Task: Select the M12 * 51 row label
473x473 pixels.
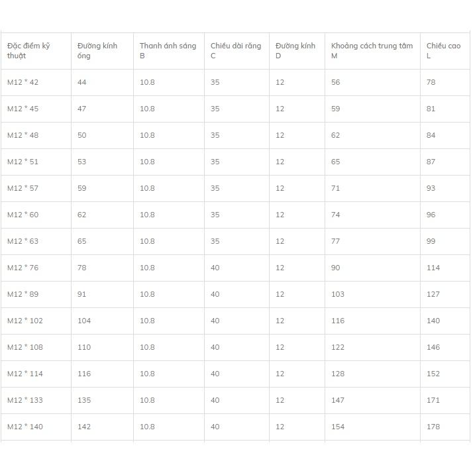Action: [x=23, y=162]
